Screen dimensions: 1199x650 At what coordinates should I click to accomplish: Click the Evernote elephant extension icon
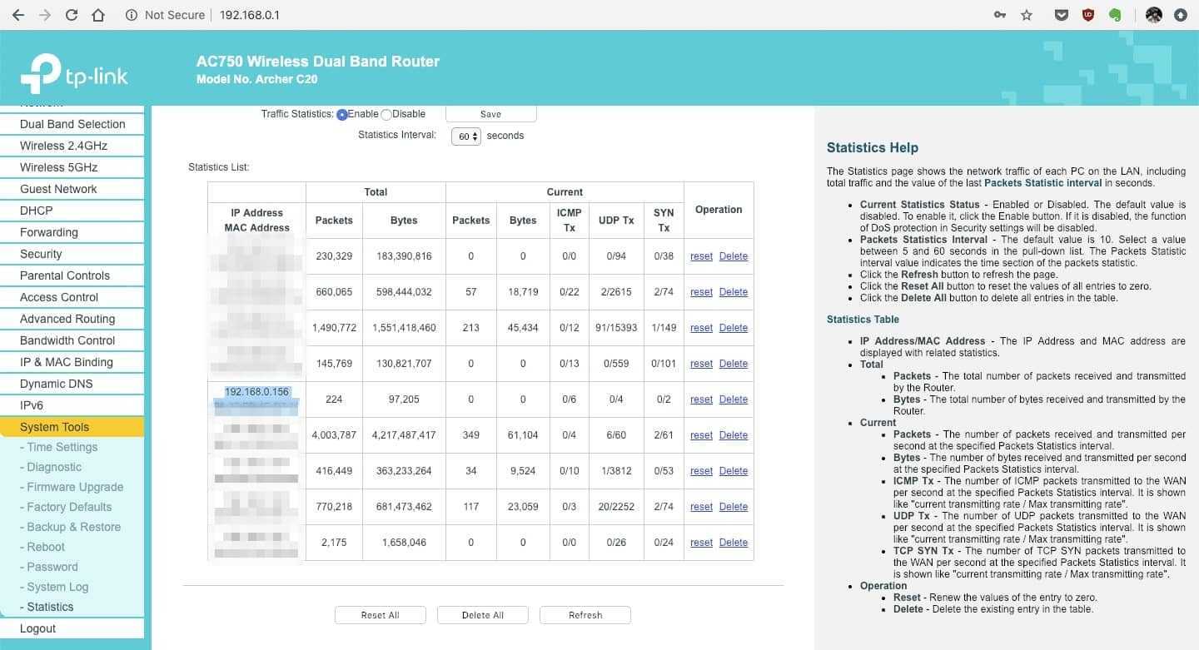point(1115,15)
